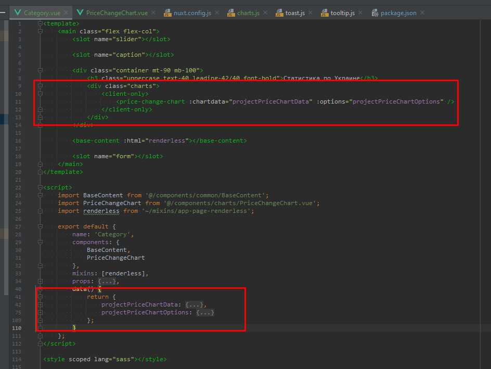Click the JSON file icon on package.json tab
This screenshot has height=369, width=491.
[x=375, y=13]
